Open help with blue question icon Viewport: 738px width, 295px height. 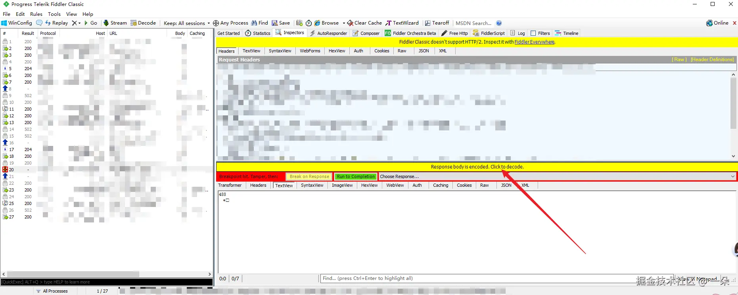click(x=499, y=23)
